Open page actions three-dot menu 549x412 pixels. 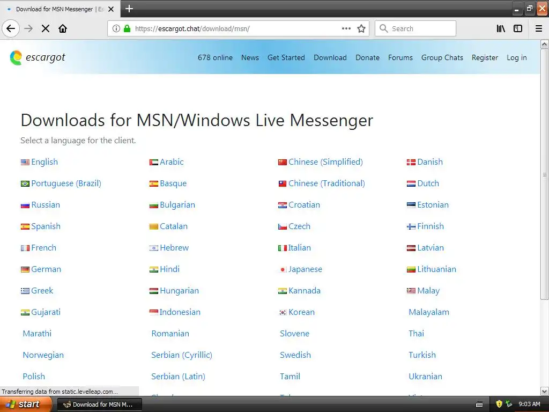pos(346,28)
